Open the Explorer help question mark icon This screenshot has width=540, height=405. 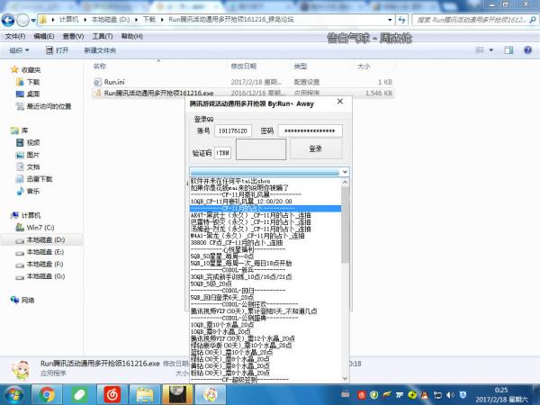point(527,50)
